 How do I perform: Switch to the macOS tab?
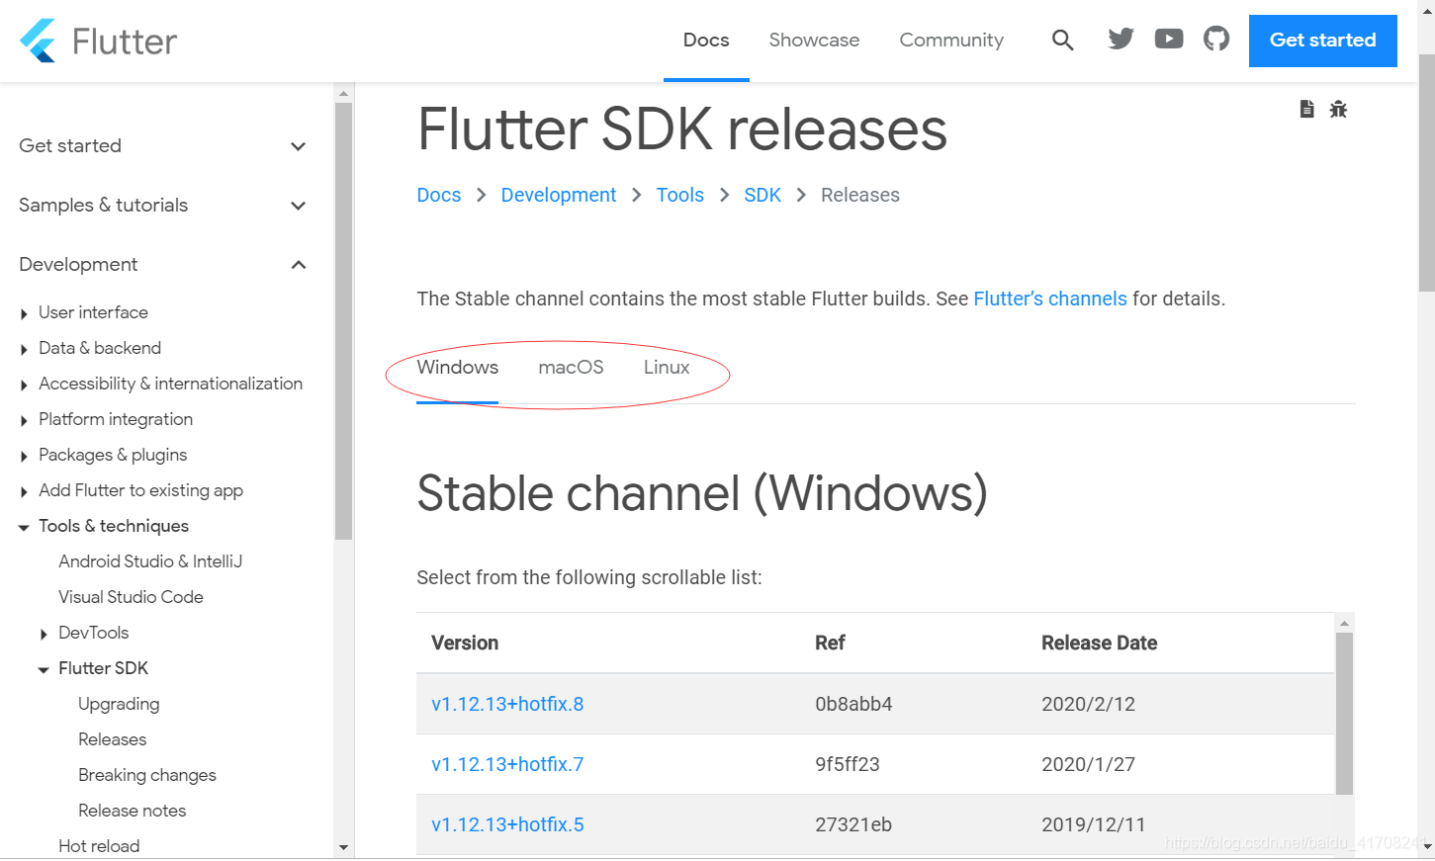click(571, 367)
